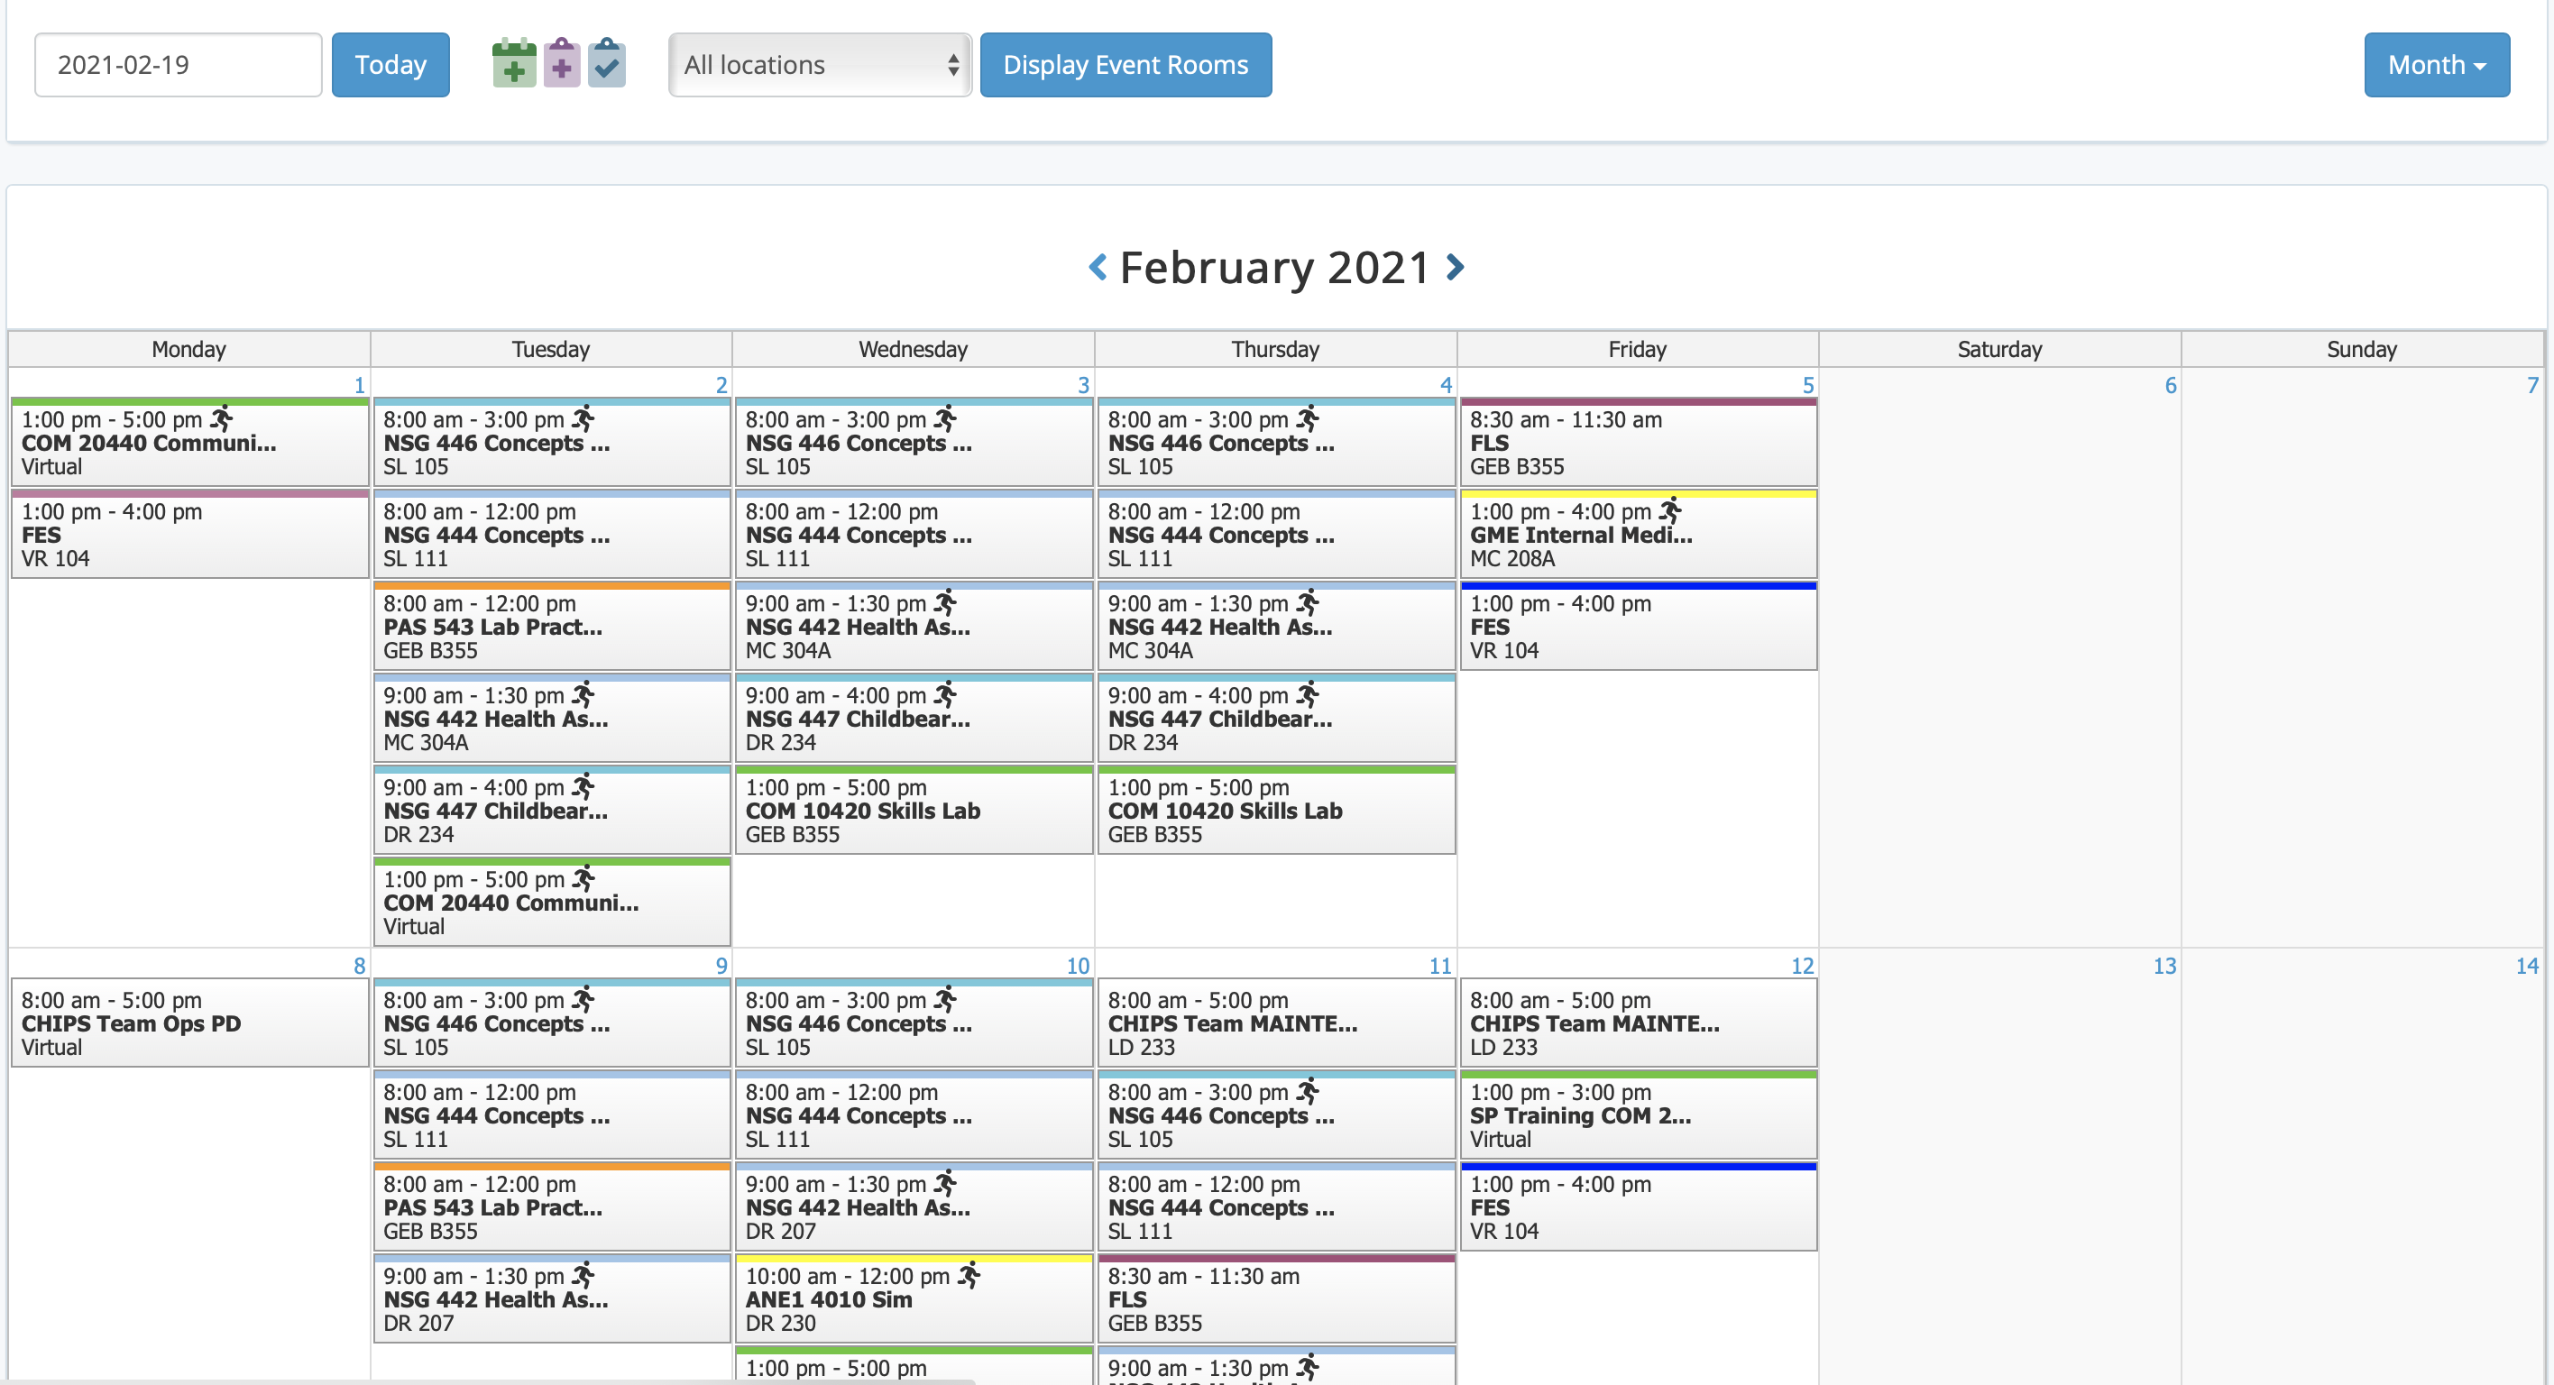The height and width of the screenshot is (1385, 2554).
Task: Open CHIPS Team Ops PD event on Monday 8
Action: tap(190, 1023)
